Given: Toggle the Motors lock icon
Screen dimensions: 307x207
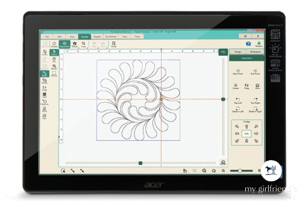Looking at the screenshot, I should pos(259,44).
